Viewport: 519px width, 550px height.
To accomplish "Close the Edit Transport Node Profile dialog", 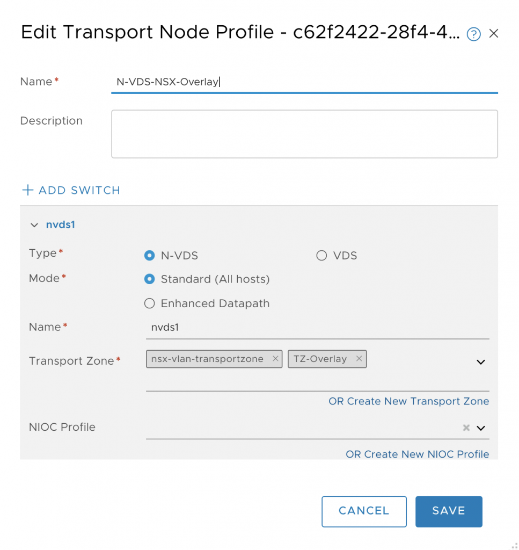I will pyautogui.click(x=494, y=34).
